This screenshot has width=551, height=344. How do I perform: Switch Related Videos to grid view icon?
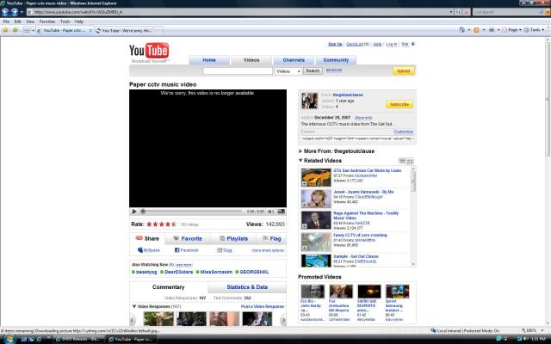[410, 161]
